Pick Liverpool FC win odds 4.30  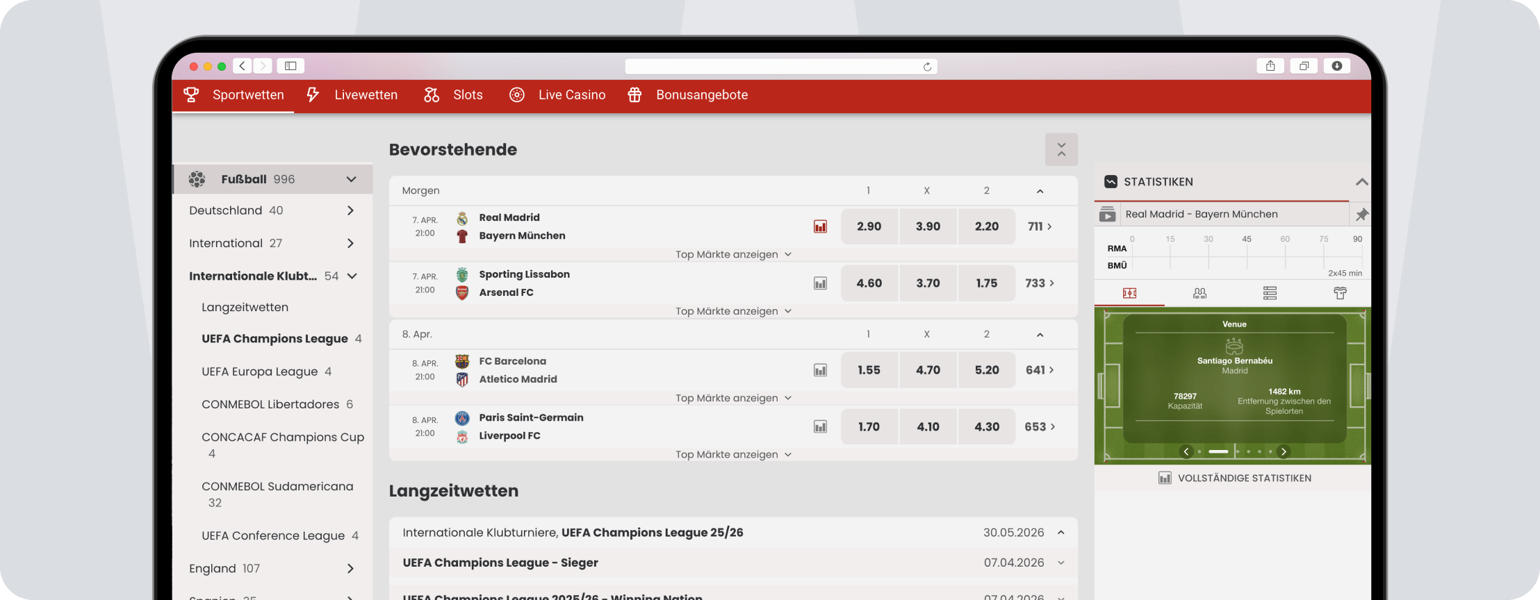point(987,426)
